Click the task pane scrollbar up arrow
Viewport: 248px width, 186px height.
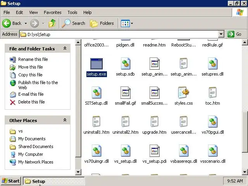coord(78,42)
